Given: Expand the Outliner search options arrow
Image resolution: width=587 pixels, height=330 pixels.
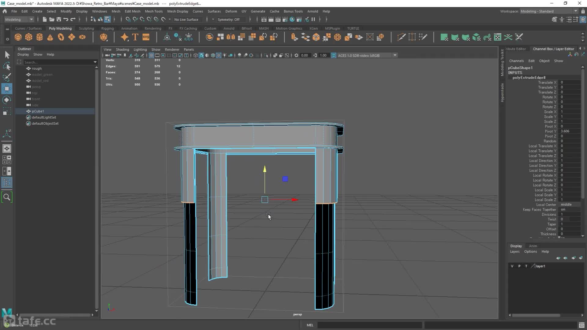Looking at the screenshot, I should (x=95, y=62).
